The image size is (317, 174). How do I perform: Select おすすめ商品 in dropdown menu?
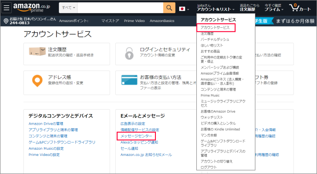click(x=210, y=52)
